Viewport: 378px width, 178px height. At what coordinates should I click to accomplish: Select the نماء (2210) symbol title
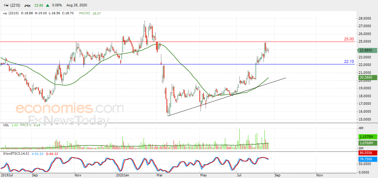[x=12, y=5]
